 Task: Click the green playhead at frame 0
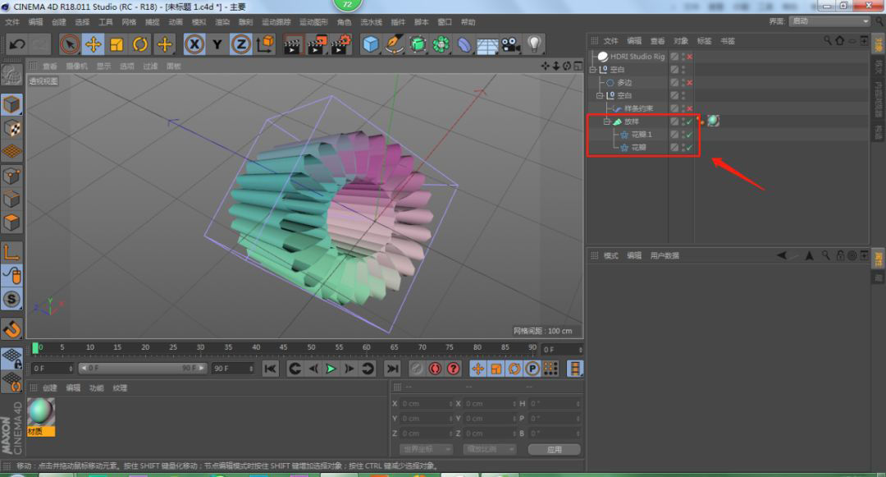coord(35,348)
